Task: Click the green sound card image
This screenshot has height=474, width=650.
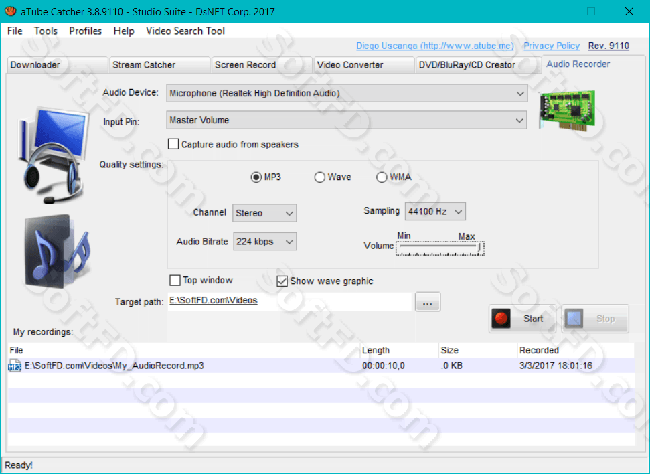Action: click(567, 110)
